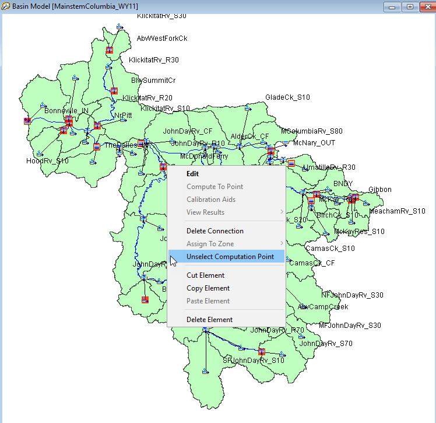436x423 pixels.
Task: Click the BlwSummitCr label
Action: pyautogui.click(x=153, y=81)
